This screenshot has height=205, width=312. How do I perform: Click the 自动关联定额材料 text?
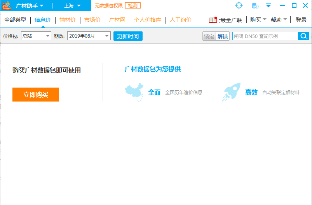(x=281, y=92)
